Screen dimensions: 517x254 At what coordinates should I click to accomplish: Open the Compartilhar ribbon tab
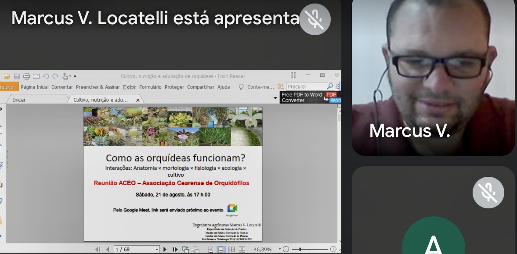tap(201, 87)
